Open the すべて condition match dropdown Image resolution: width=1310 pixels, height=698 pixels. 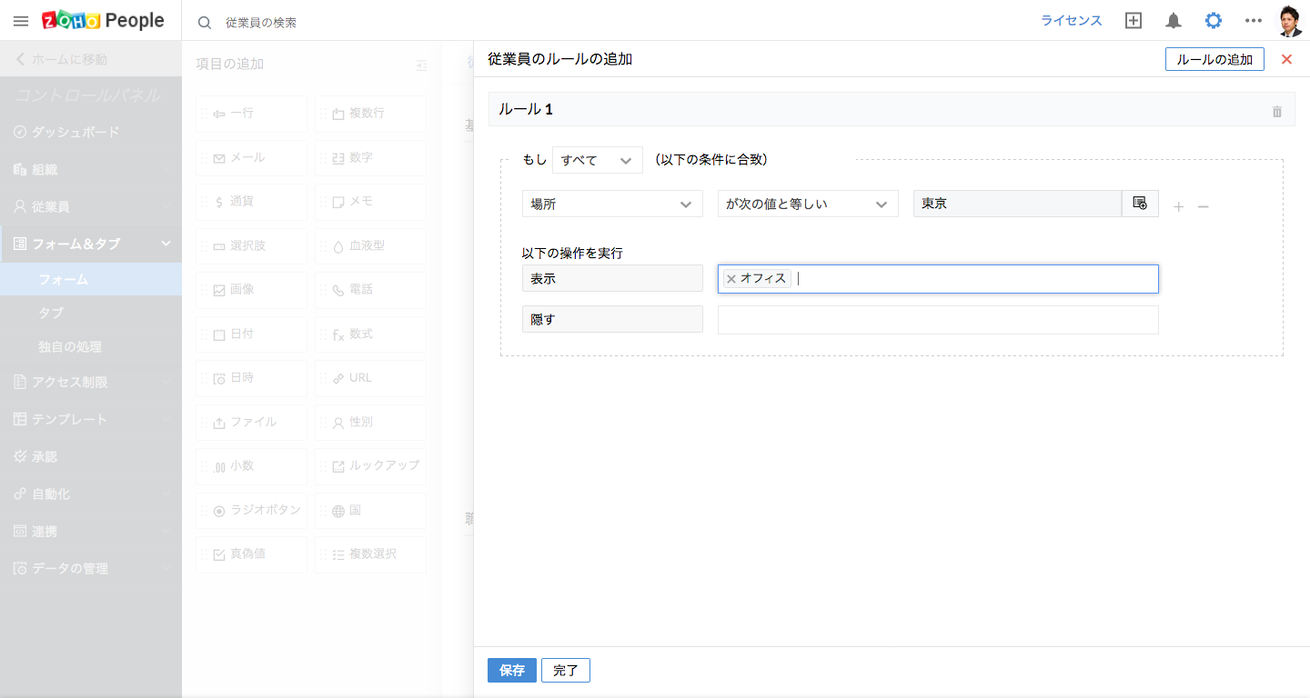(x=597, y=160)
